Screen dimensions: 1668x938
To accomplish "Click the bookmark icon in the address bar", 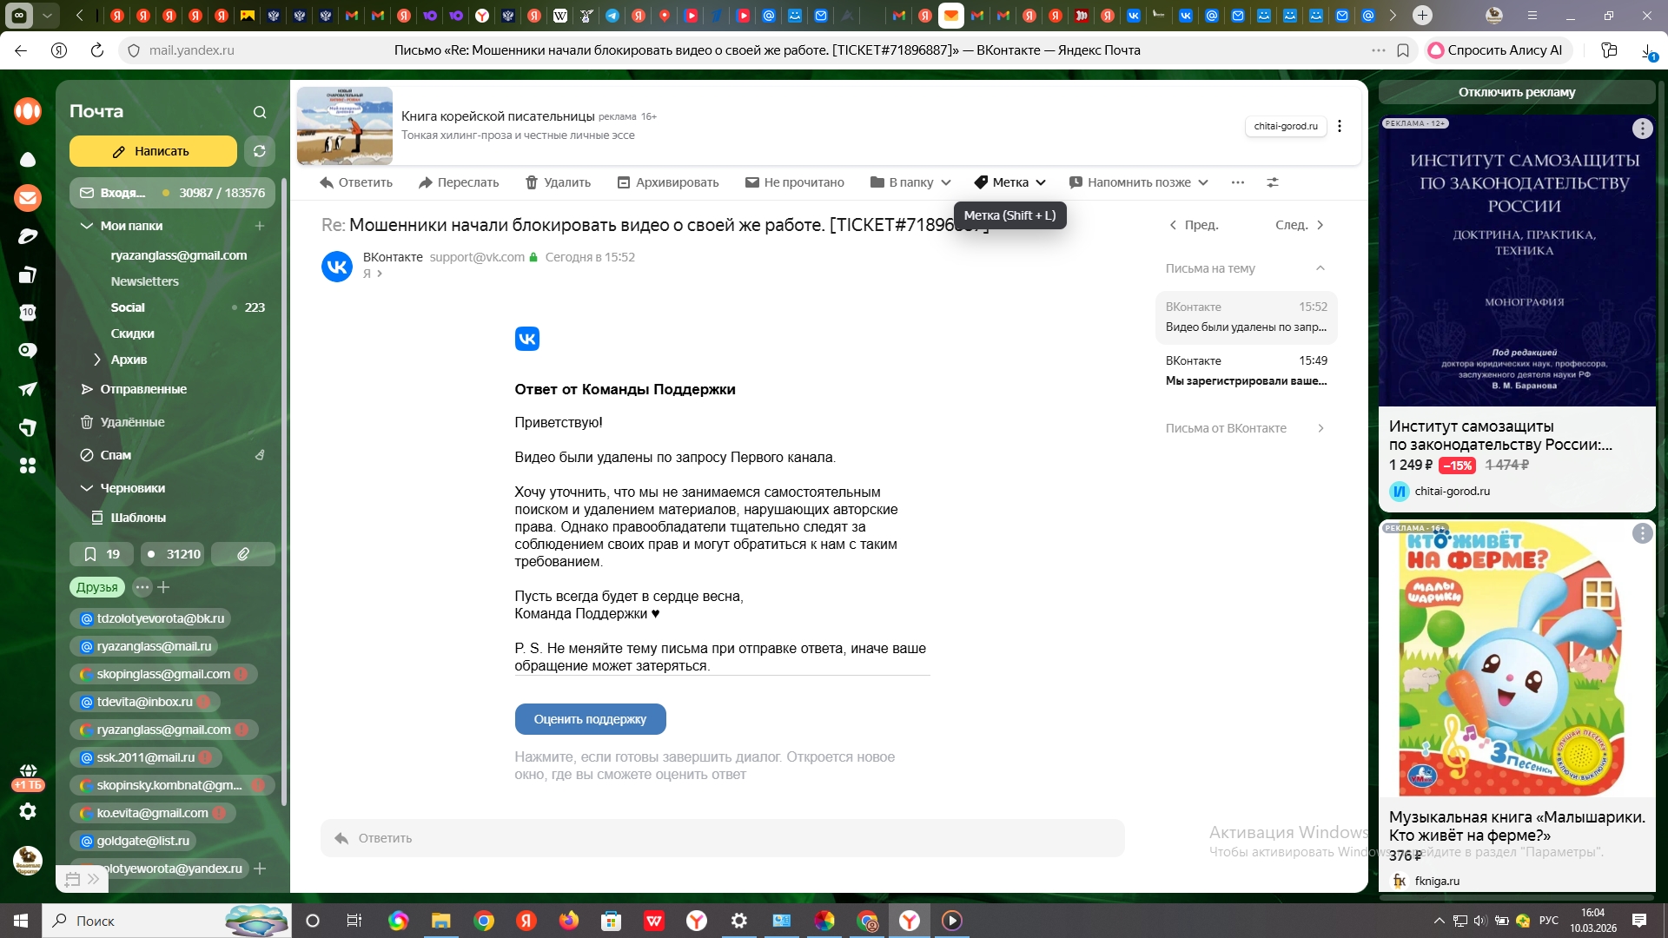I will 1403,50.
